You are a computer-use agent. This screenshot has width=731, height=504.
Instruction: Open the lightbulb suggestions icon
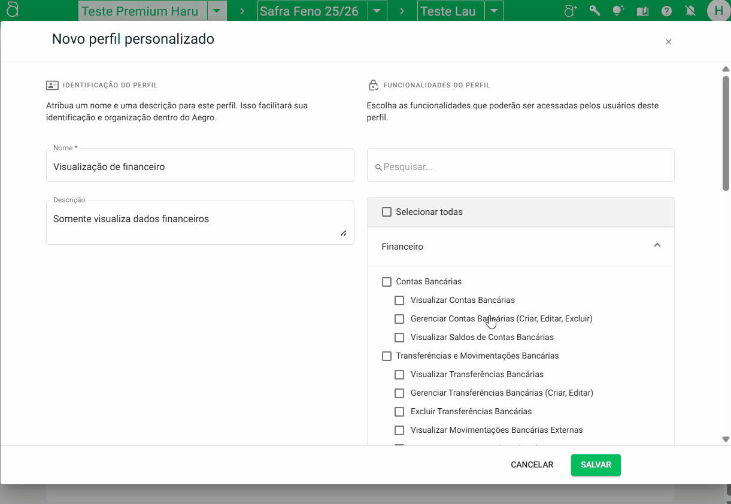pyautogui.click(x=618, y=11)
